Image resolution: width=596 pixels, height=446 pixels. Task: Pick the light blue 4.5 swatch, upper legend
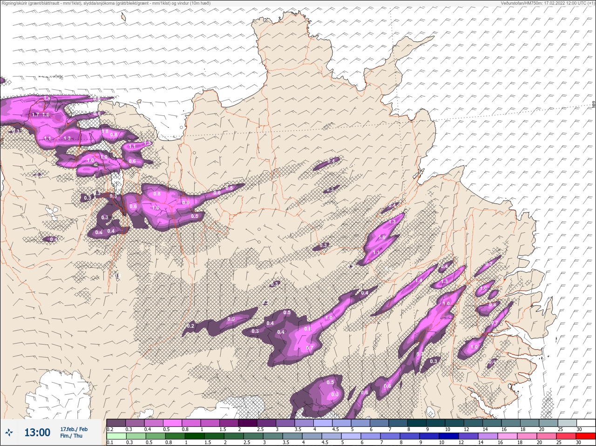click(342, 423)
